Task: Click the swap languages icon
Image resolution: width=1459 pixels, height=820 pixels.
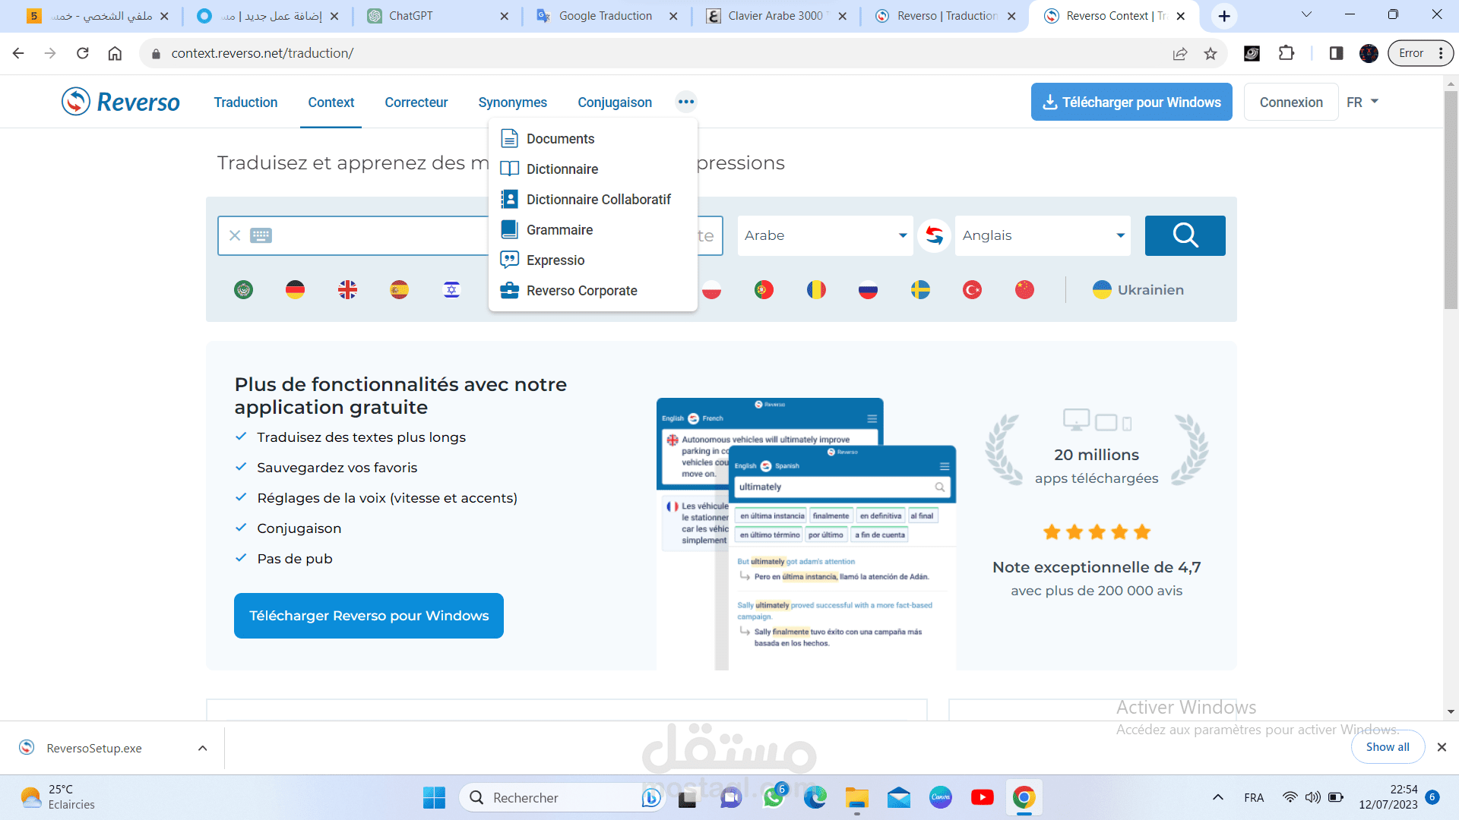Action: click(x=934, y=235)
